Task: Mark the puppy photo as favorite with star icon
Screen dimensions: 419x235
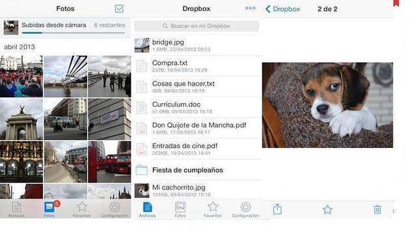Action: point(327,210)
